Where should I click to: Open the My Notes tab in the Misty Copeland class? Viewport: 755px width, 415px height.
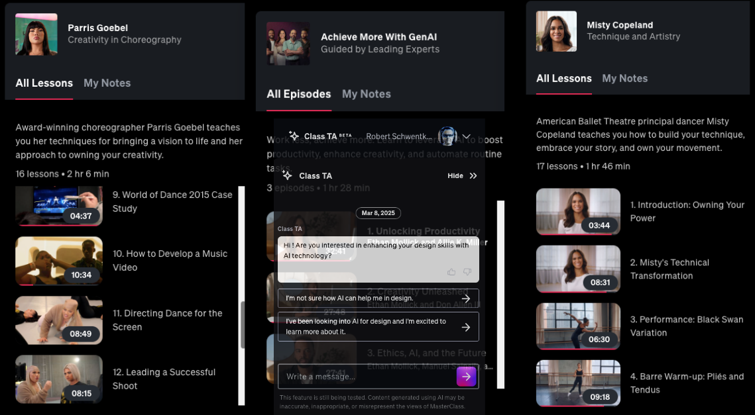click(x=624, y=78)
